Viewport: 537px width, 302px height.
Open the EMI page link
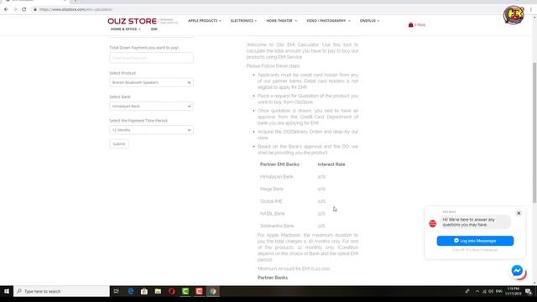point(154,29)
